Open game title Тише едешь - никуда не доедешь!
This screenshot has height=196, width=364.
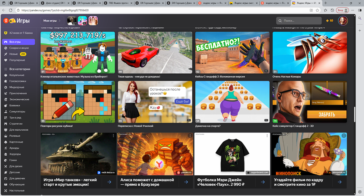coord(139,77)
